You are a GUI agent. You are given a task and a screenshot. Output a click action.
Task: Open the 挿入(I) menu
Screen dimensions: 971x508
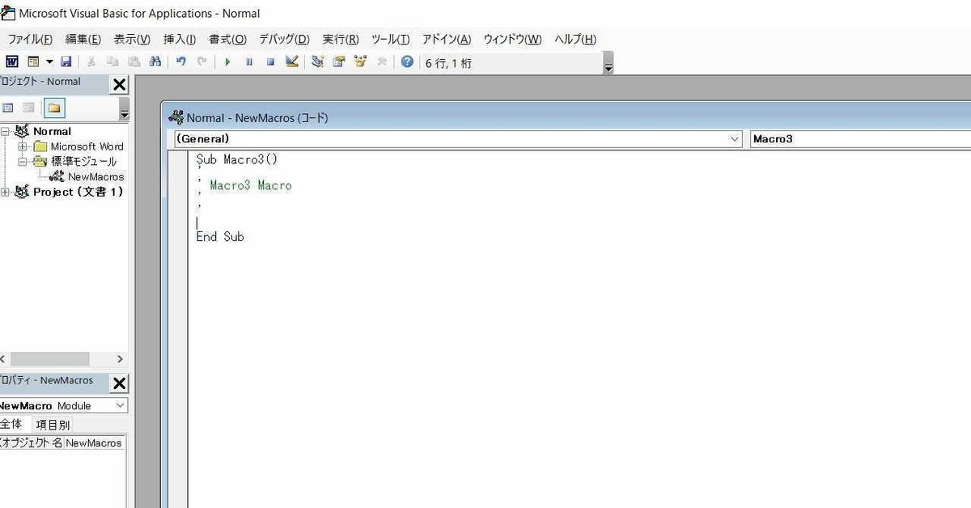[x=180, y=39]
